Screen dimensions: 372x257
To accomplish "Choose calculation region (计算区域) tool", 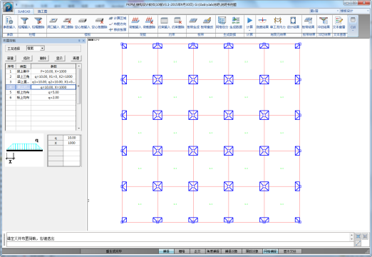I will point(118,18).
